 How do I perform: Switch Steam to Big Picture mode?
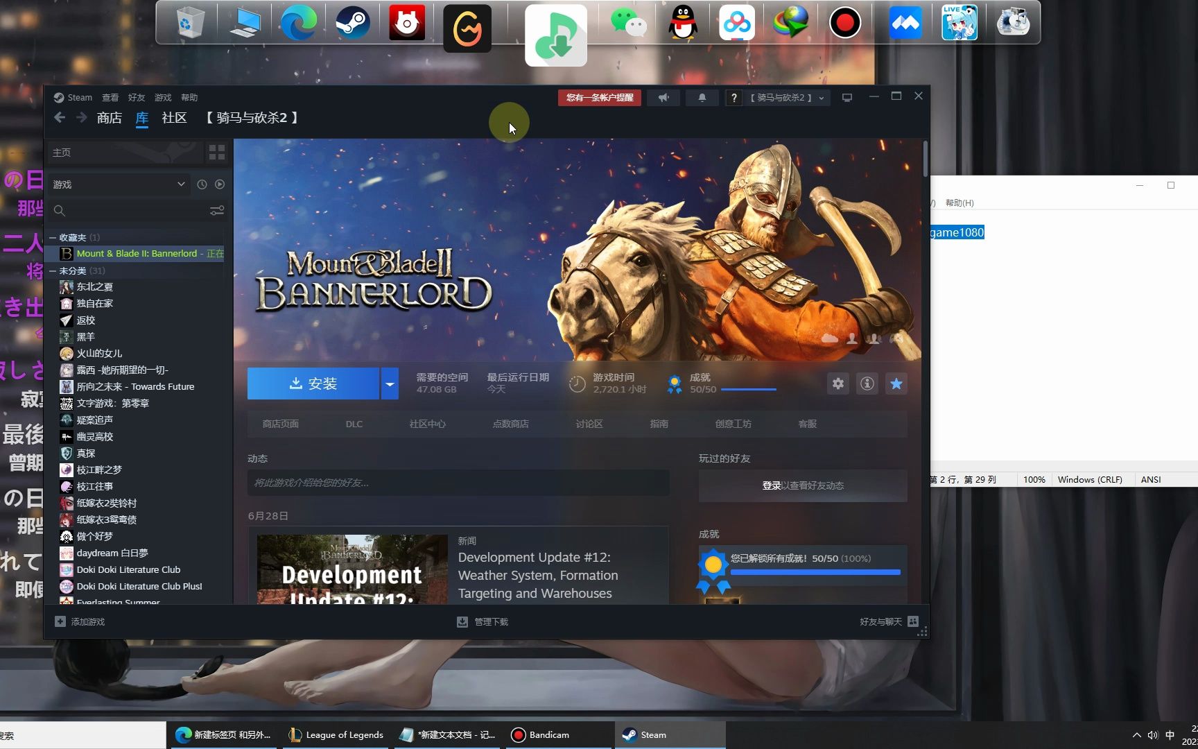point(847,98)
